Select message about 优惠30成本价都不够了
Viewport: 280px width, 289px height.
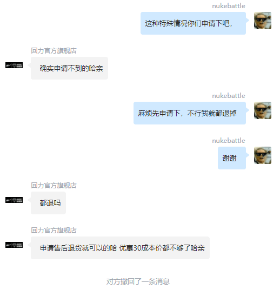tap(120, 248)
